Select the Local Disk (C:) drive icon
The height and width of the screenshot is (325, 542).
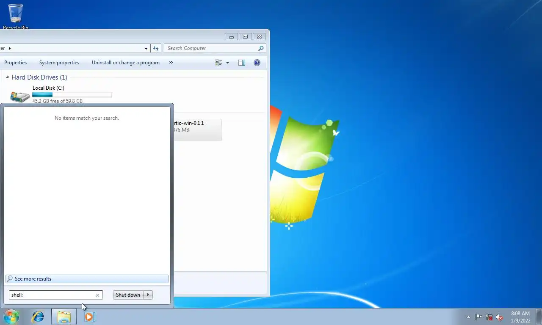(x=20, y=96)
